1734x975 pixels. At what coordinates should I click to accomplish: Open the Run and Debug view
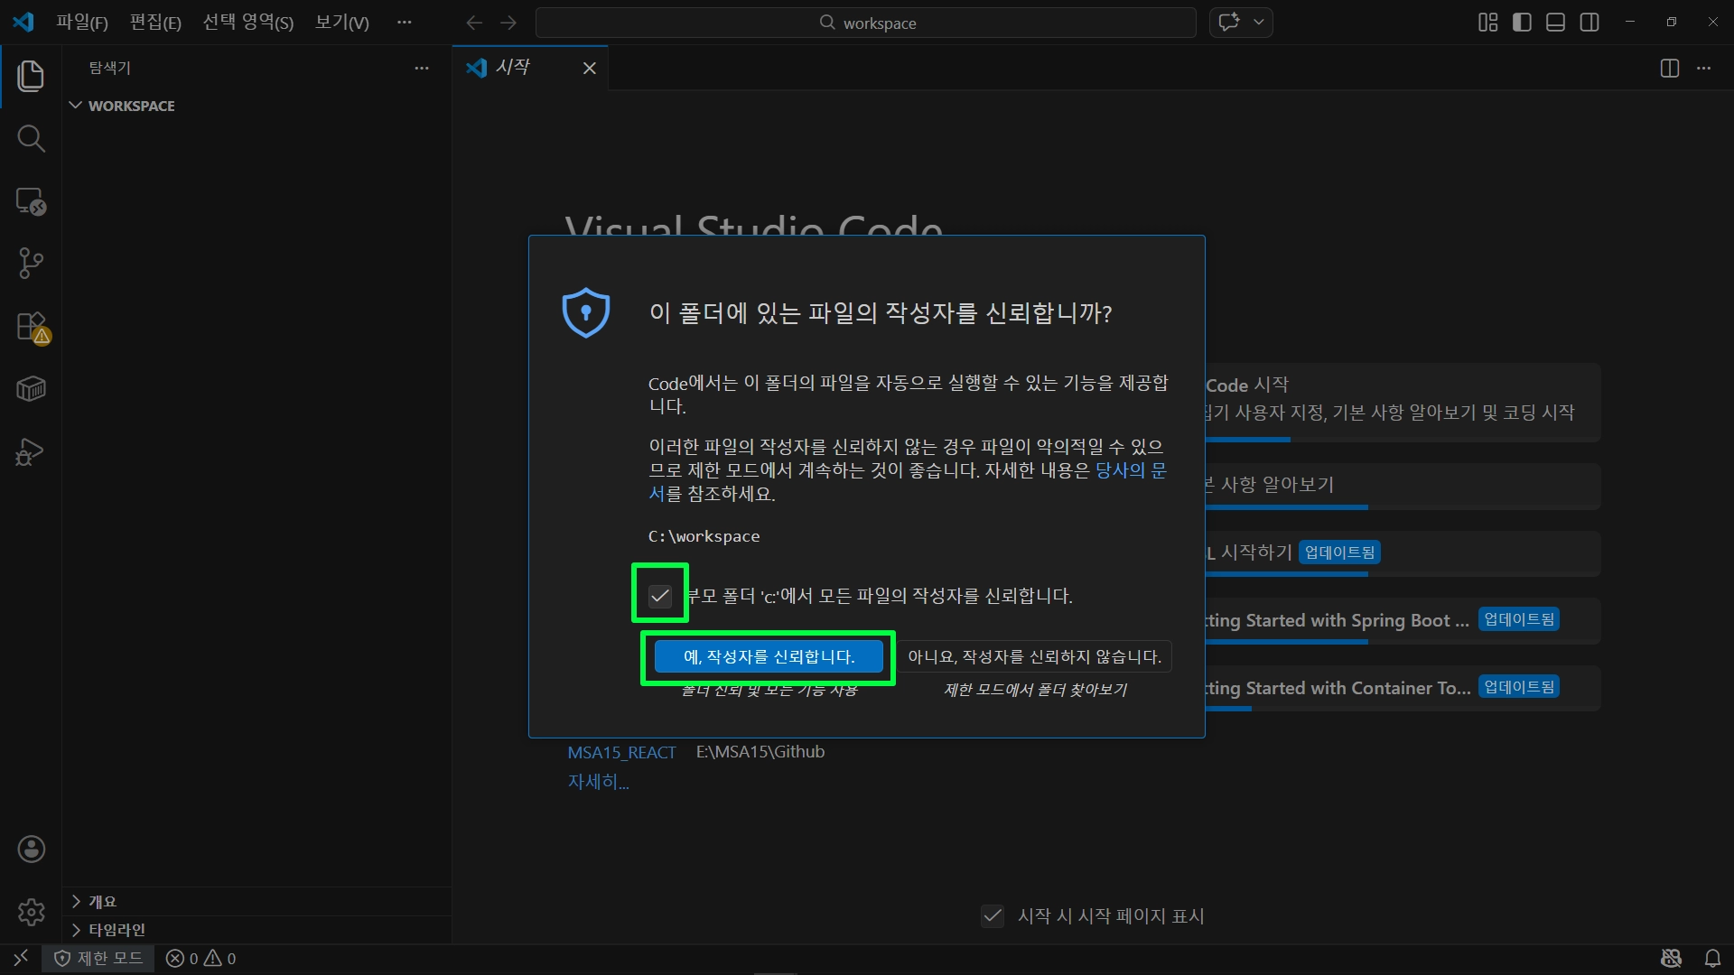pos(31,451)
